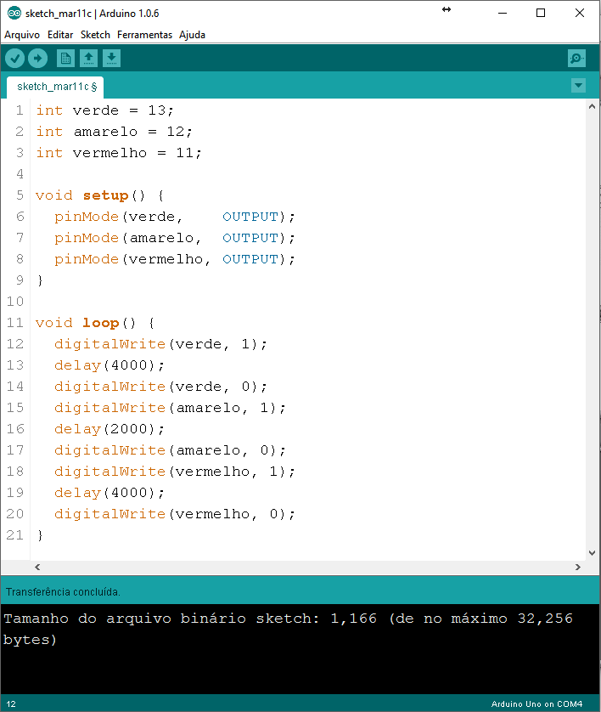Click the Verify checkmark icon
The image size is (601, 712).
coord(14,58)
